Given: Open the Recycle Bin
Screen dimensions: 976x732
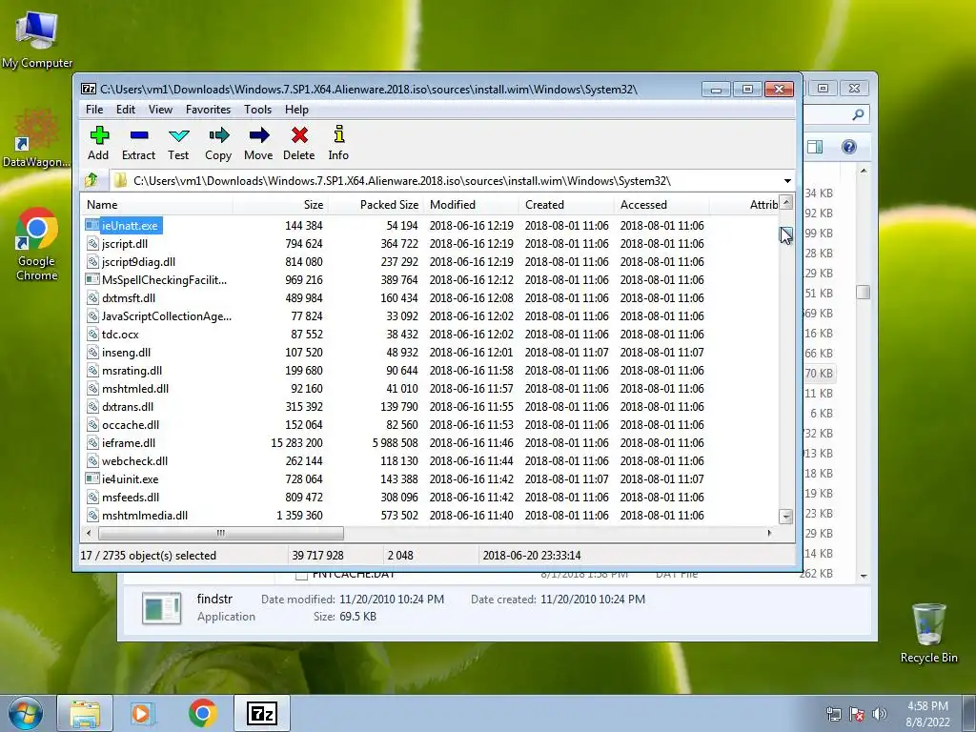Looking at the screenshot, I should (x=928, y=633).
